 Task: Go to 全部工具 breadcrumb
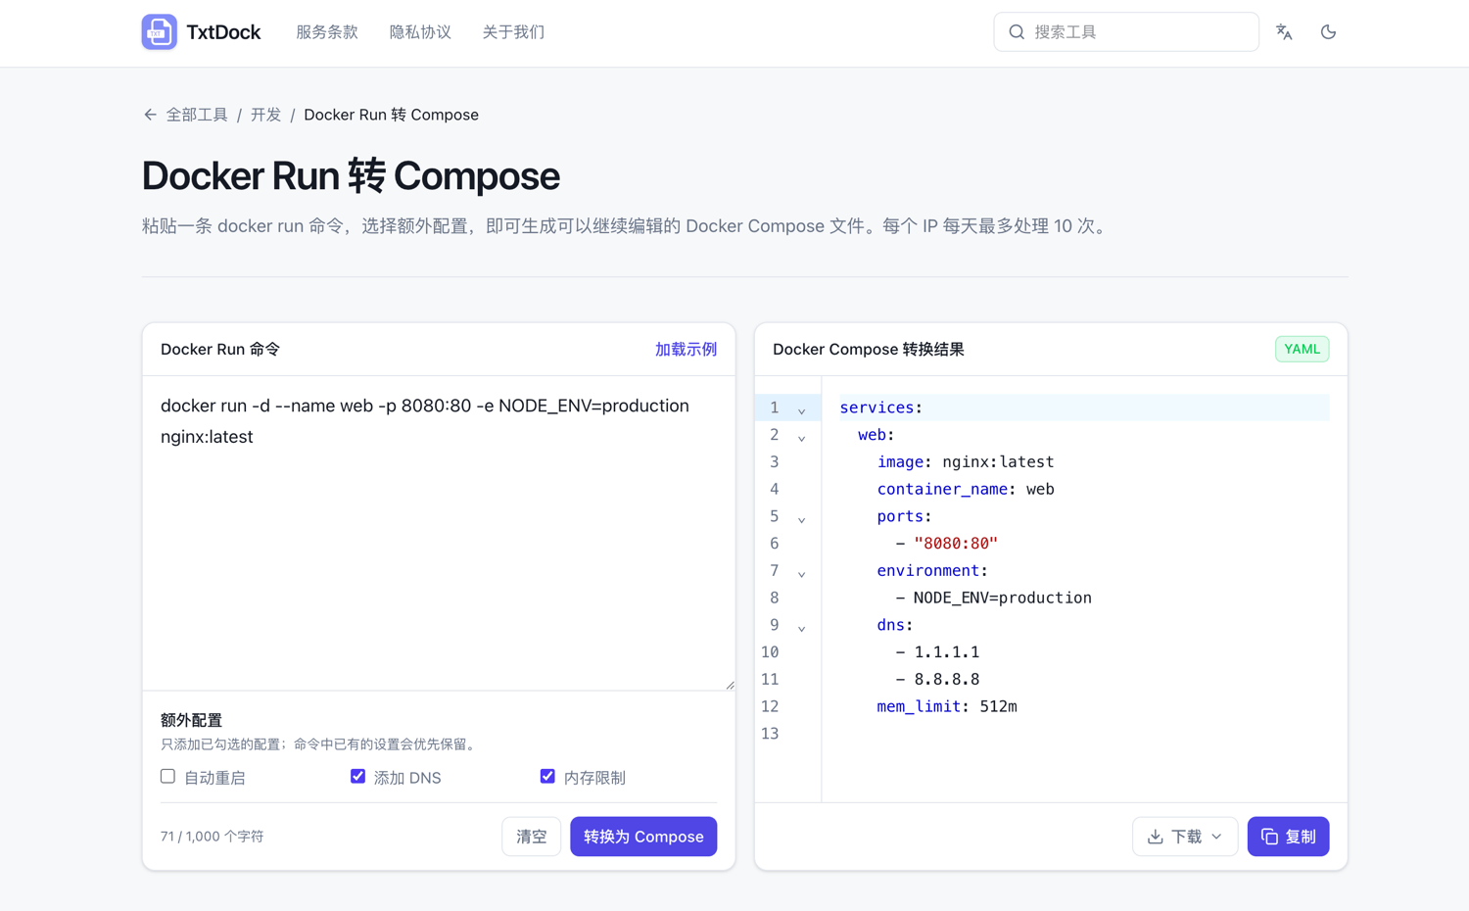pyautogui.click(x=197, y=115)
